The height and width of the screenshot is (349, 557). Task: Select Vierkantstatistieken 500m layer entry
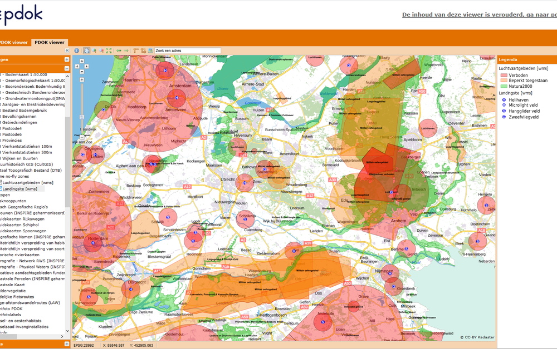coord(27,152)
